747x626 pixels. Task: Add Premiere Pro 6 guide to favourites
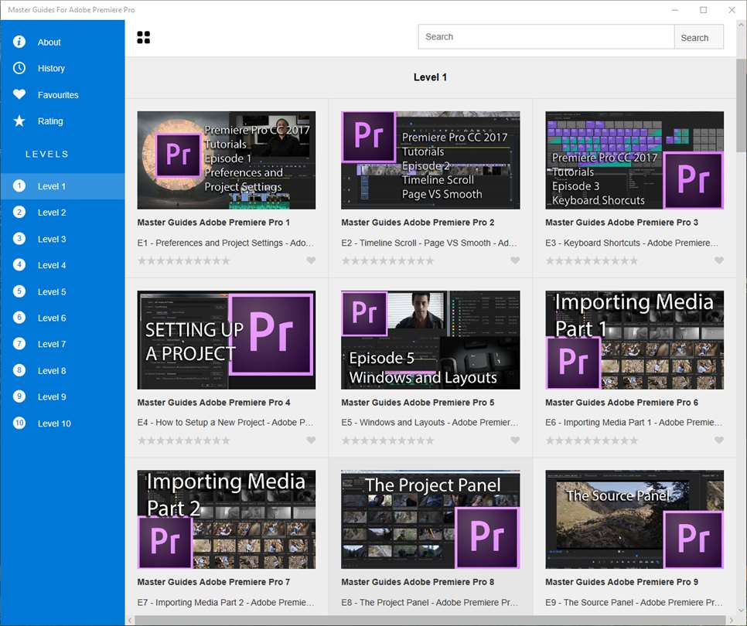(718, 441)
